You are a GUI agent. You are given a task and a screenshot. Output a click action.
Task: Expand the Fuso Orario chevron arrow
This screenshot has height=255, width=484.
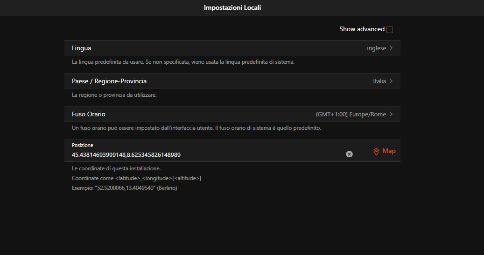391,114
